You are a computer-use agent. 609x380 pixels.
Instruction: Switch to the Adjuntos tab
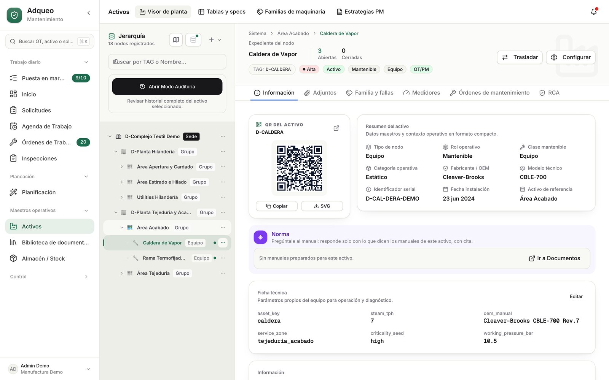[x=320, y=93]
